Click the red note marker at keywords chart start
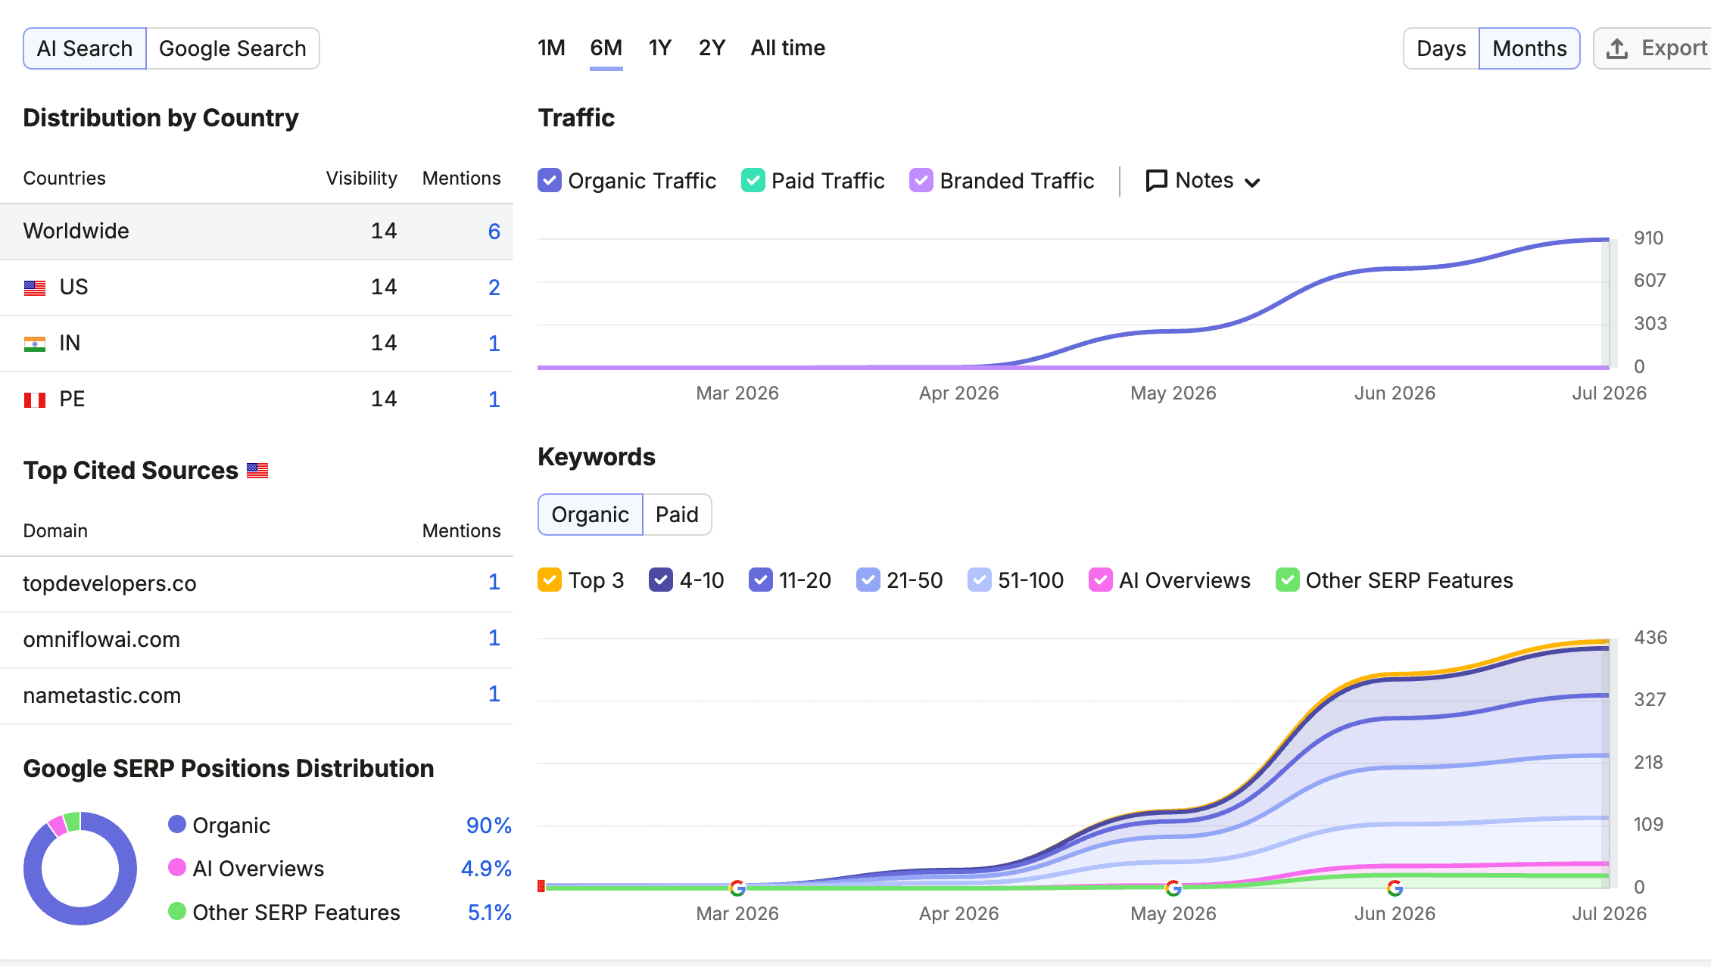Image resolution: width=1711 pixels, height=967 pixels. pos(541,886)
